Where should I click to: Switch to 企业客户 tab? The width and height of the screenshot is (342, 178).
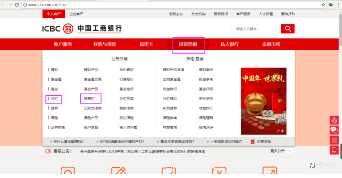(76, 14)
